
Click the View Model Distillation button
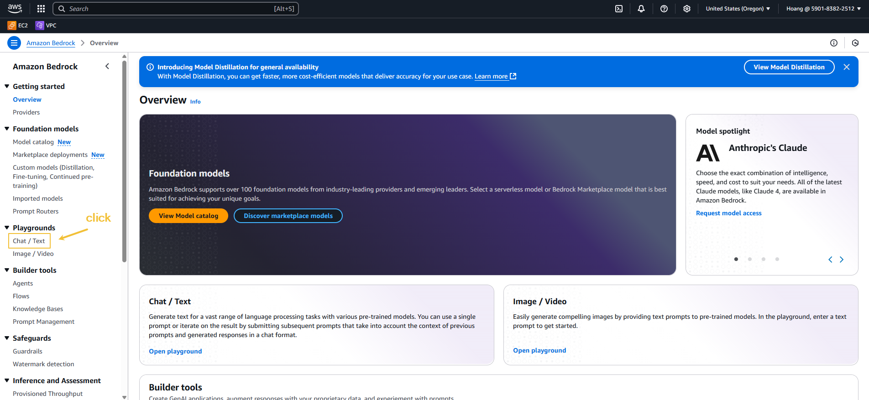point(789,67)
